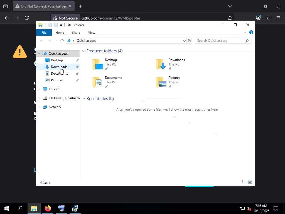
Task: Select Pictures in the navigation pane
Action: point(57,80)
